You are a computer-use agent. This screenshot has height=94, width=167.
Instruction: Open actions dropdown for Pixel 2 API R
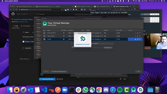140,36
